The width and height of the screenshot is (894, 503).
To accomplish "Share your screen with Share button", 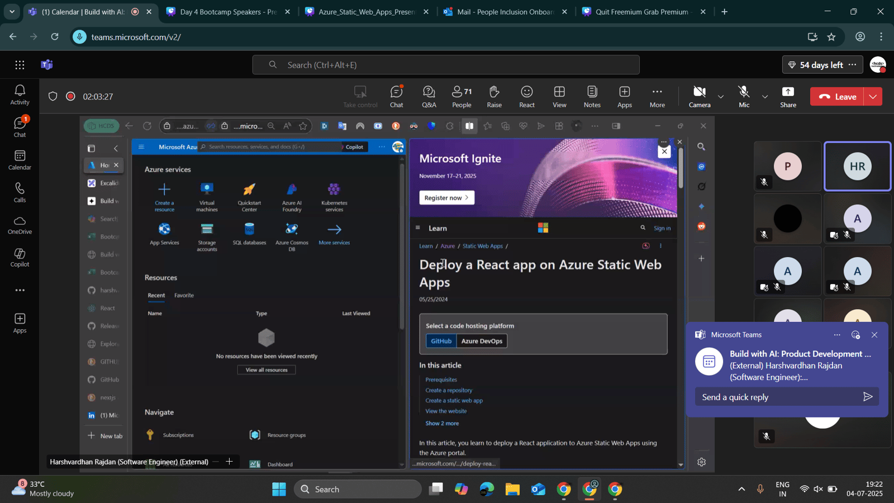I will (788, 97).
